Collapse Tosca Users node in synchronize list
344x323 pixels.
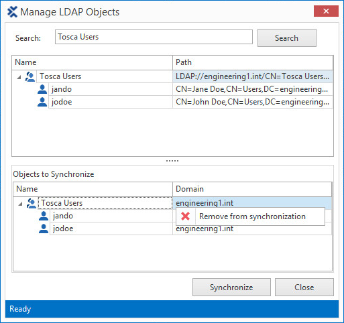point(20,204)
